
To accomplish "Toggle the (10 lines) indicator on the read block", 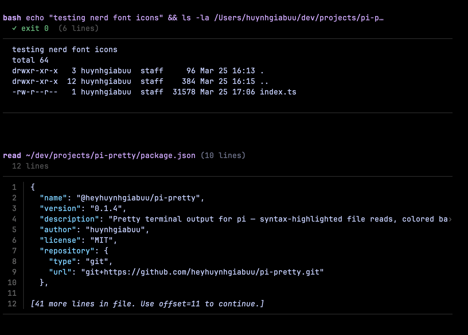I will click(222, 155).
